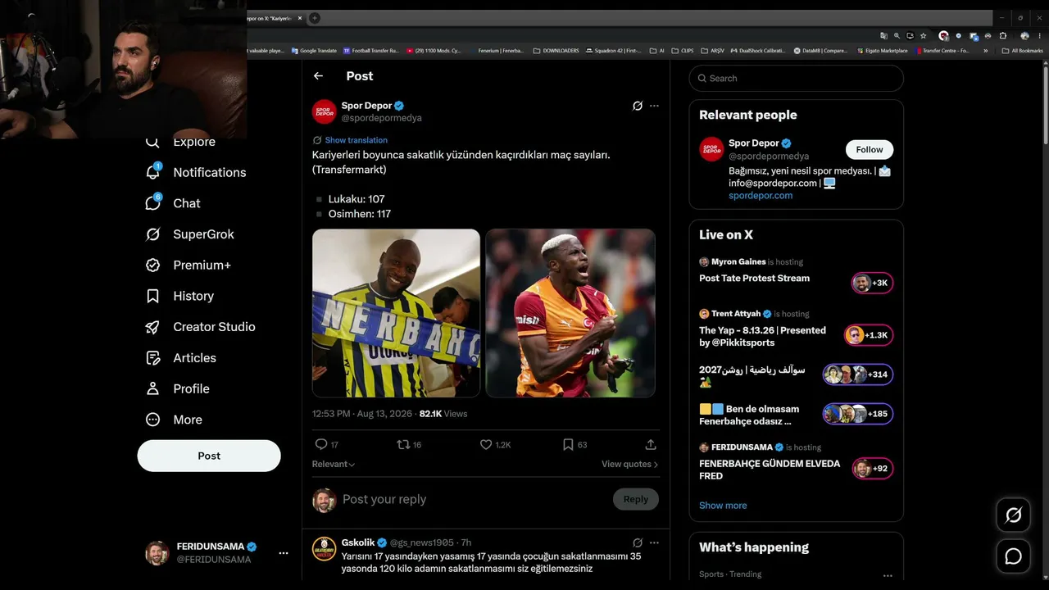Screen dimensions: 1049x590
Task: Select Notifications in the navigation
Action: point(210,172)
